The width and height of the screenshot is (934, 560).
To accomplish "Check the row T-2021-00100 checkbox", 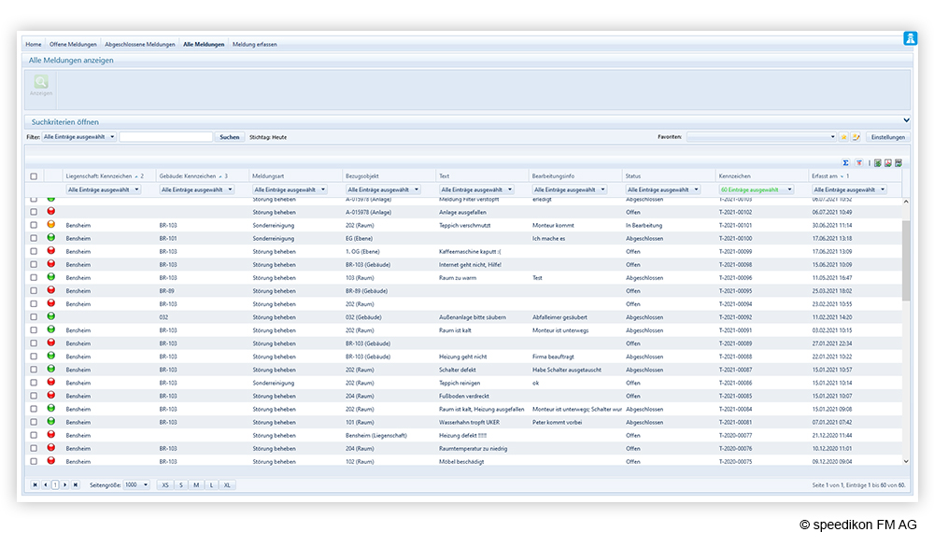I will (x=34, y=238).
